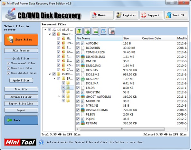
Task: Open the Home button in header
Action: [x=102, y=15]
